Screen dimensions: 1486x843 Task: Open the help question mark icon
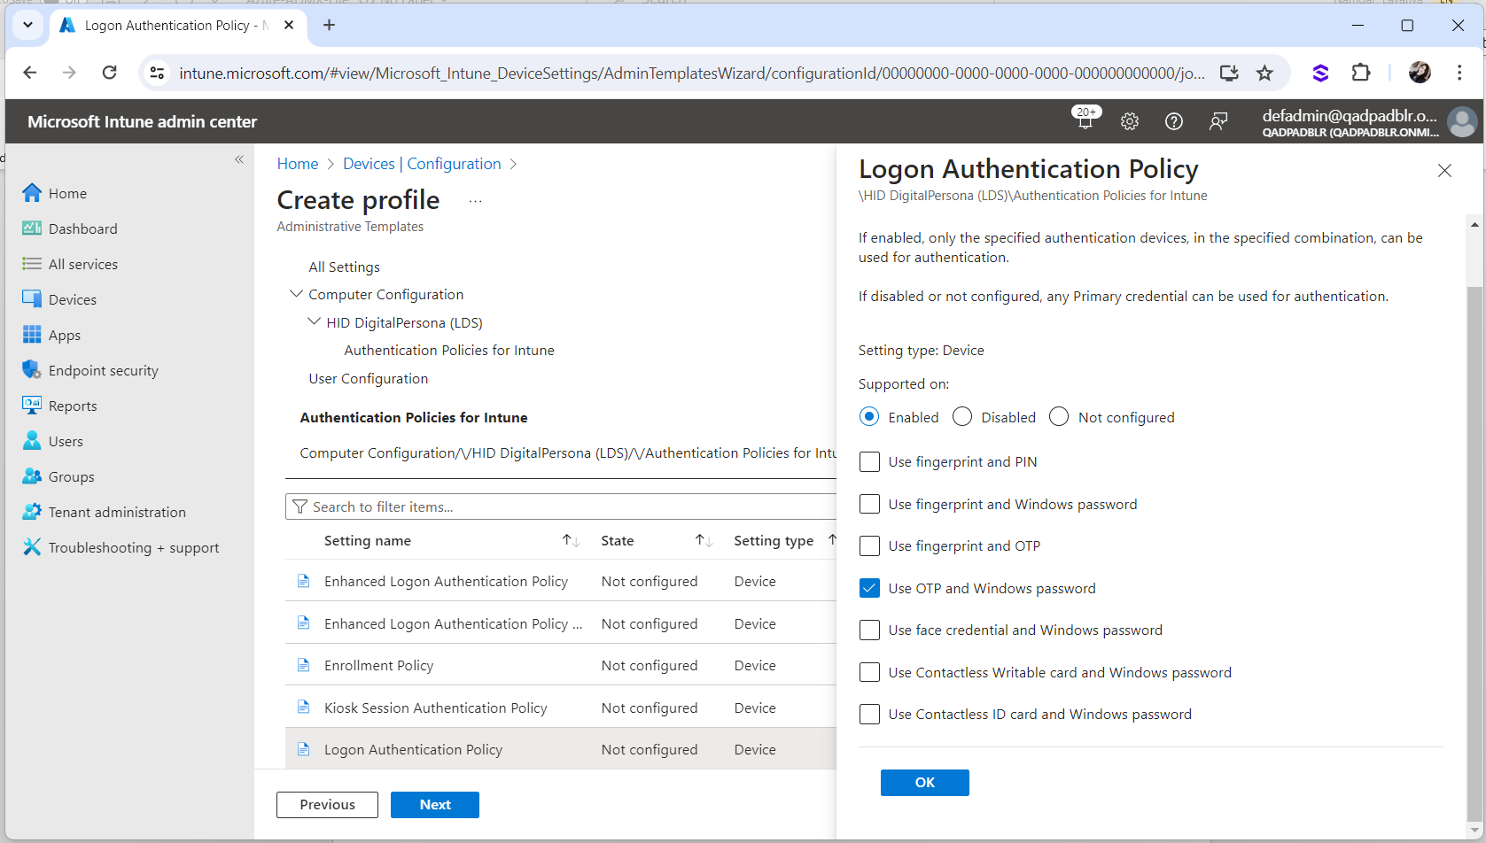tap(1173, 121)
